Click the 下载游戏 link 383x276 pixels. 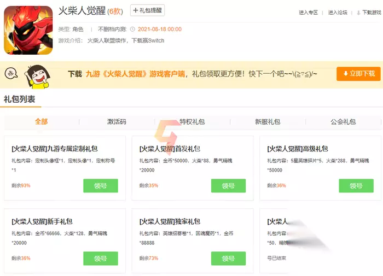tap(372, 13)
